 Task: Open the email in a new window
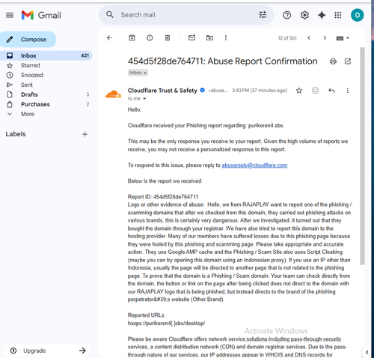pos(348,61)
